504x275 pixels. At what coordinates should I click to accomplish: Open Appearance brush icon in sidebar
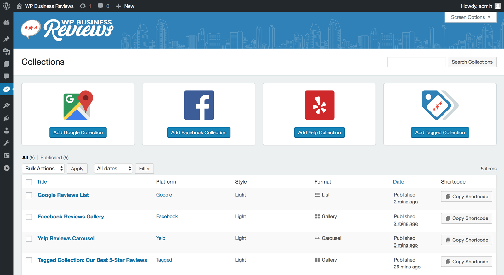(x=6, y=105)
